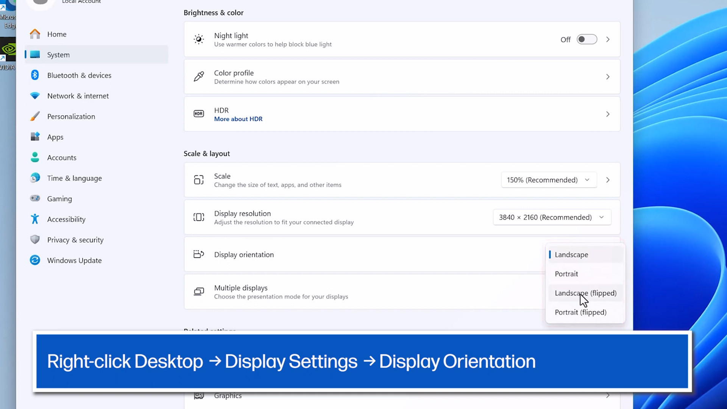Toggle the Night light switch
Image resolution: width=727 pixels, height=409 pixels.
click(x=587, y=39)
